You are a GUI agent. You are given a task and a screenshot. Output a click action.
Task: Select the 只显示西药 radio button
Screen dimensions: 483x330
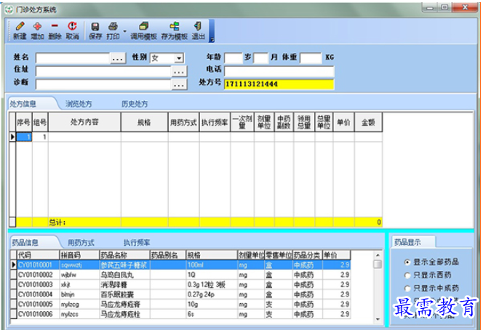[406, 275]
